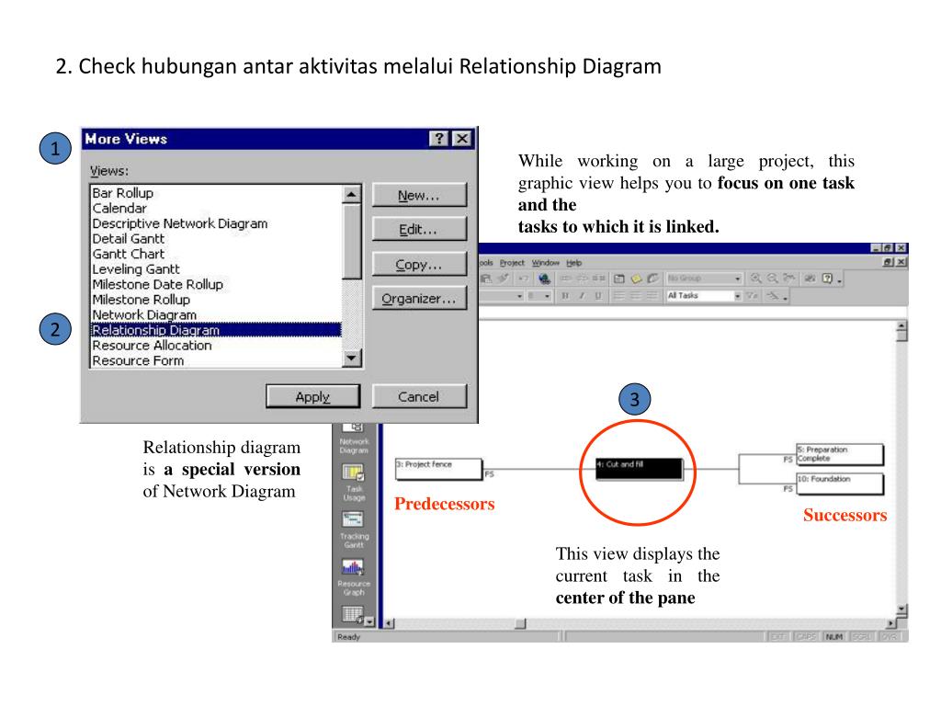
Task: Open the font size dropdown arrow
Action: pos(548,297)
